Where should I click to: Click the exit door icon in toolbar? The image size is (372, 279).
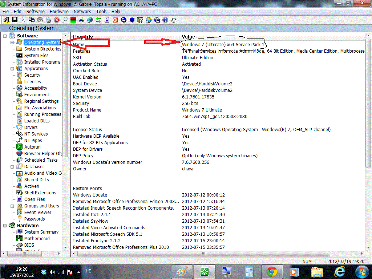pyautogui.click(x=6, y=20)
